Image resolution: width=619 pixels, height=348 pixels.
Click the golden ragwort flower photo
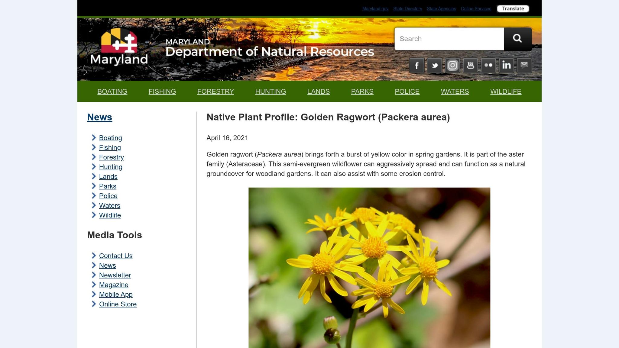tap(369, 268)
